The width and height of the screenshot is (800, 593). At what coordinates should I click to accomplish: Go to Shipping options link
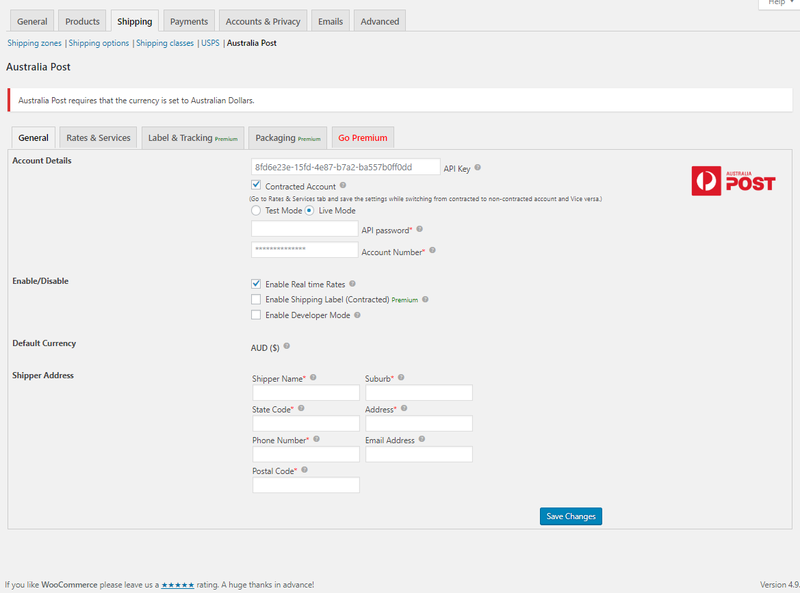[99, 43]
